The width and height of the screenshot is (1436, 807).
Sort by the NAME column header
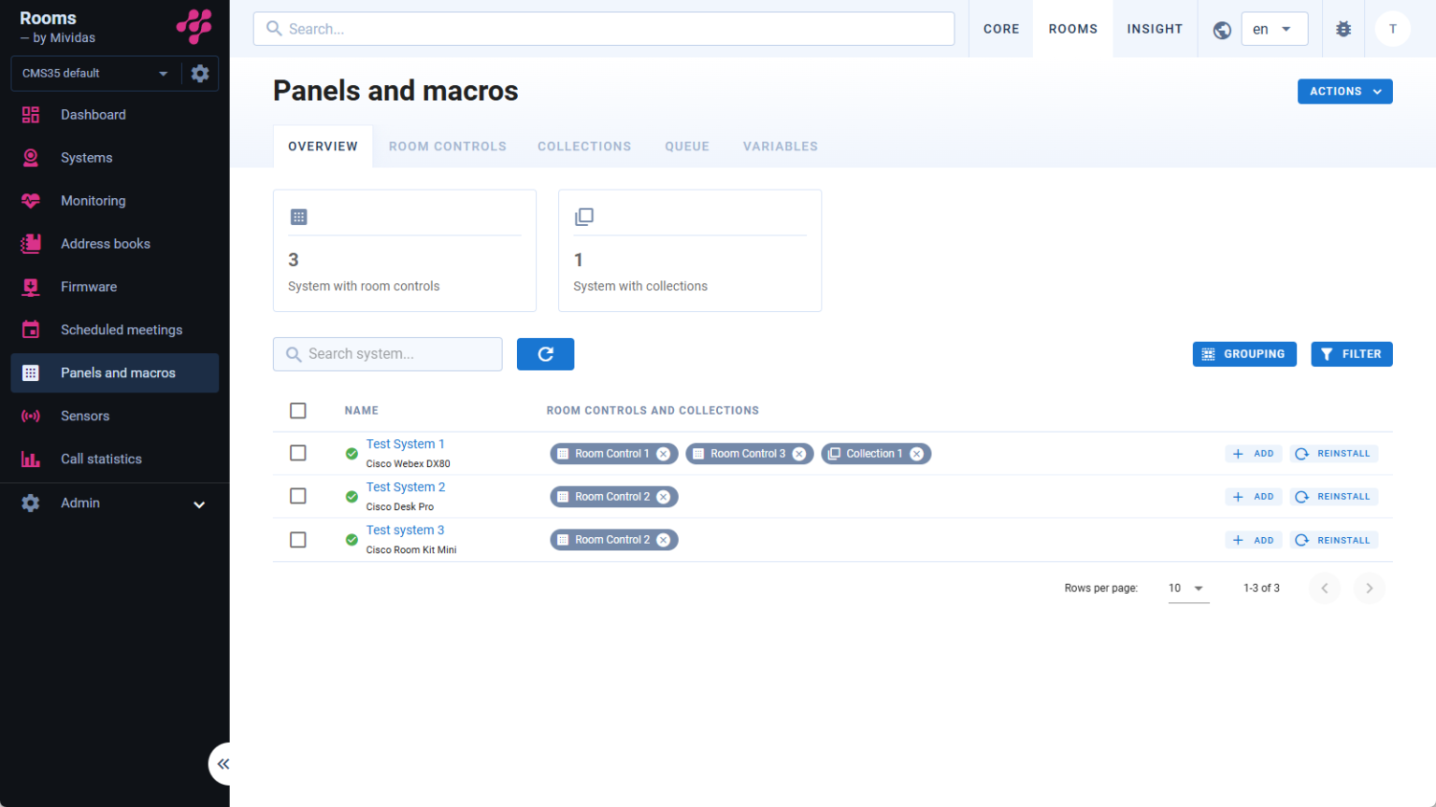coord(361,411)
